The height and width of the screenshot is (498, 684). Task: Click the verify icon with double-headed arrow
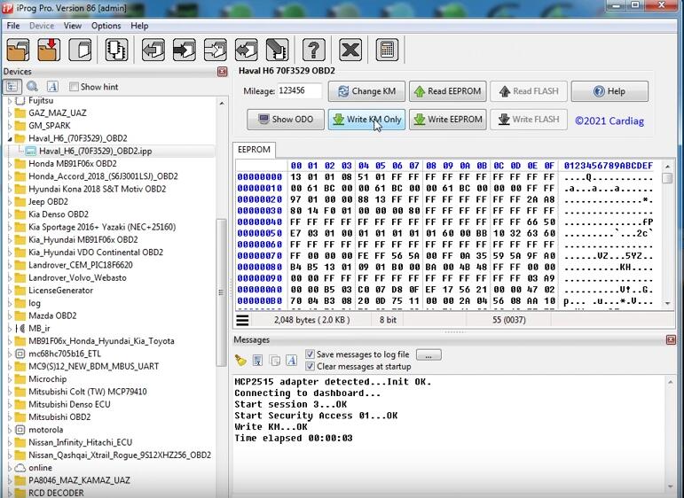pyautogui.click(x=247, y=50)
